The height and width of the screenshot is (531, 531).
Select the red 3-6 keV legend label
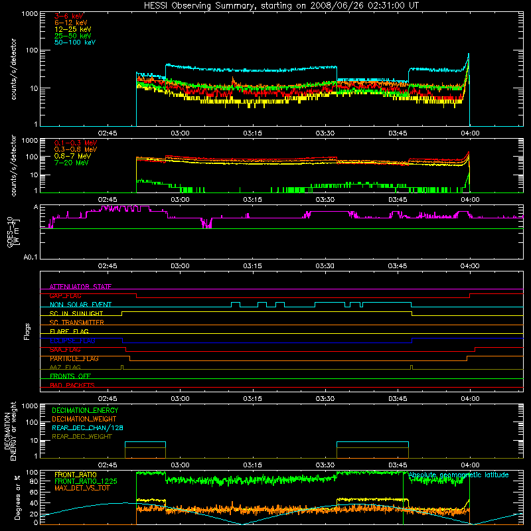[69, 16]
